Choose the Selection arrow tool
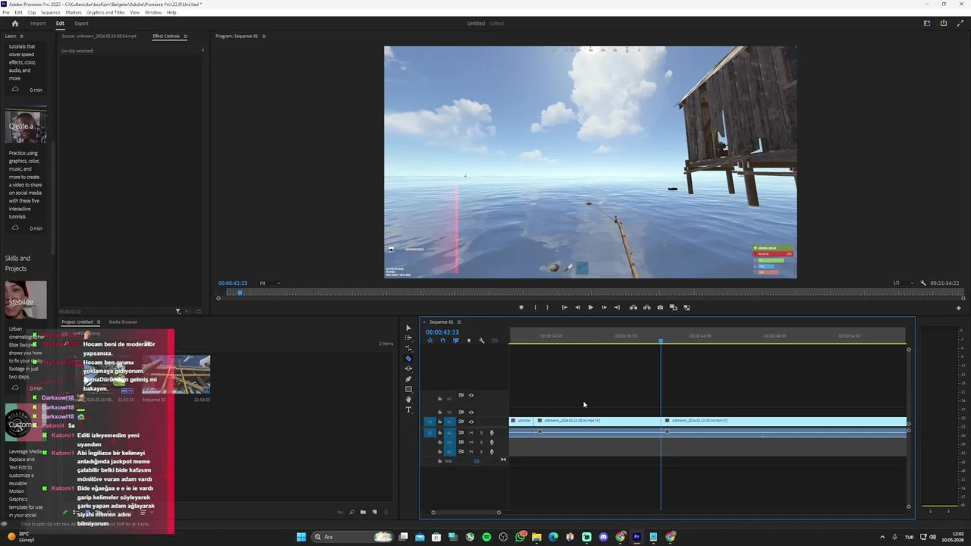The width and height of the screenshot is (971, 546). (x=408, y=328)
